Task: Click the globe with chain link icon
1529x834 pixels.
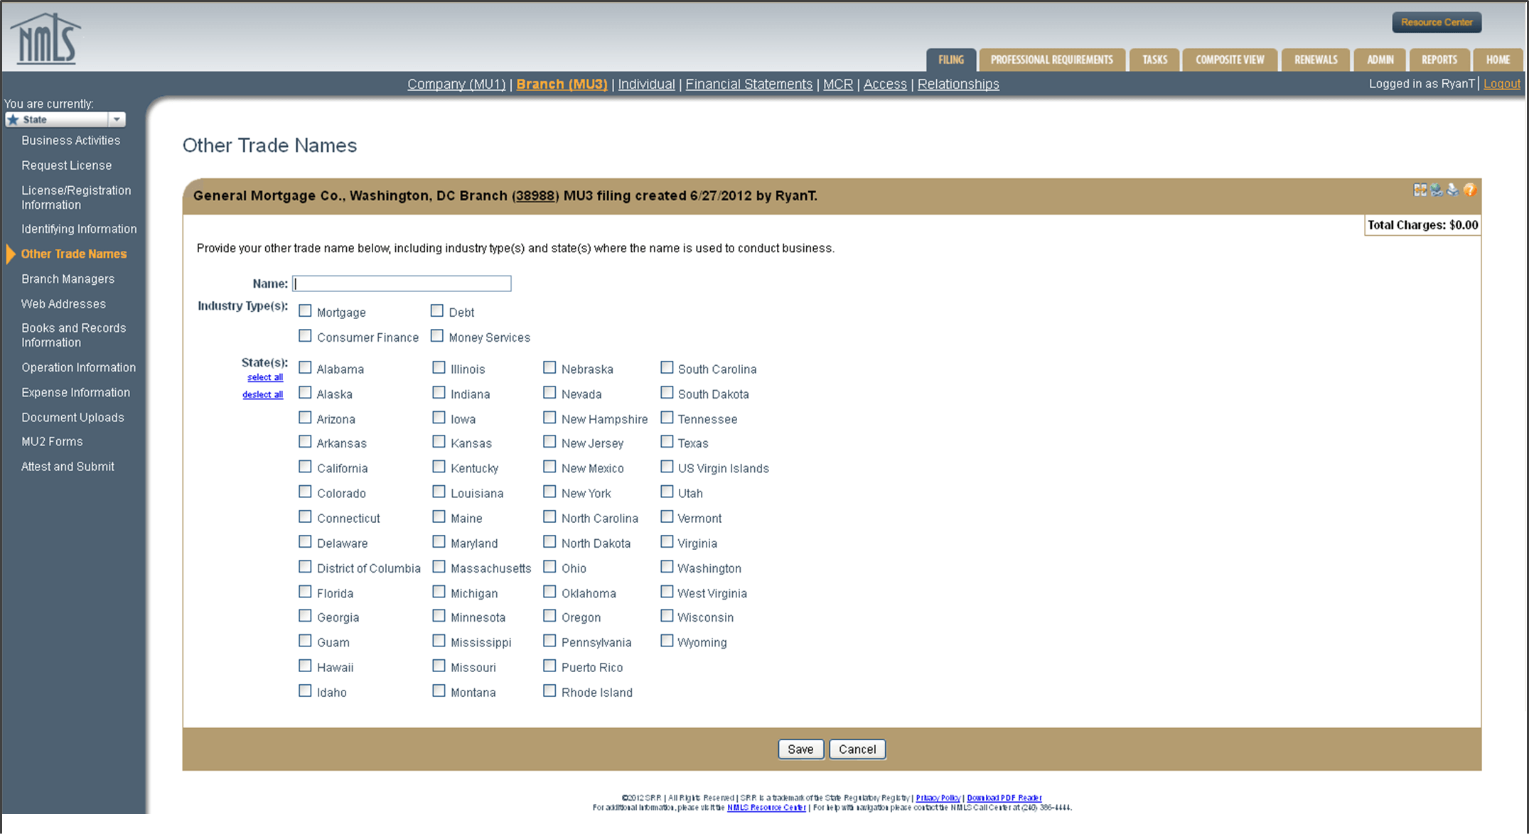Action: point(1437,190)
